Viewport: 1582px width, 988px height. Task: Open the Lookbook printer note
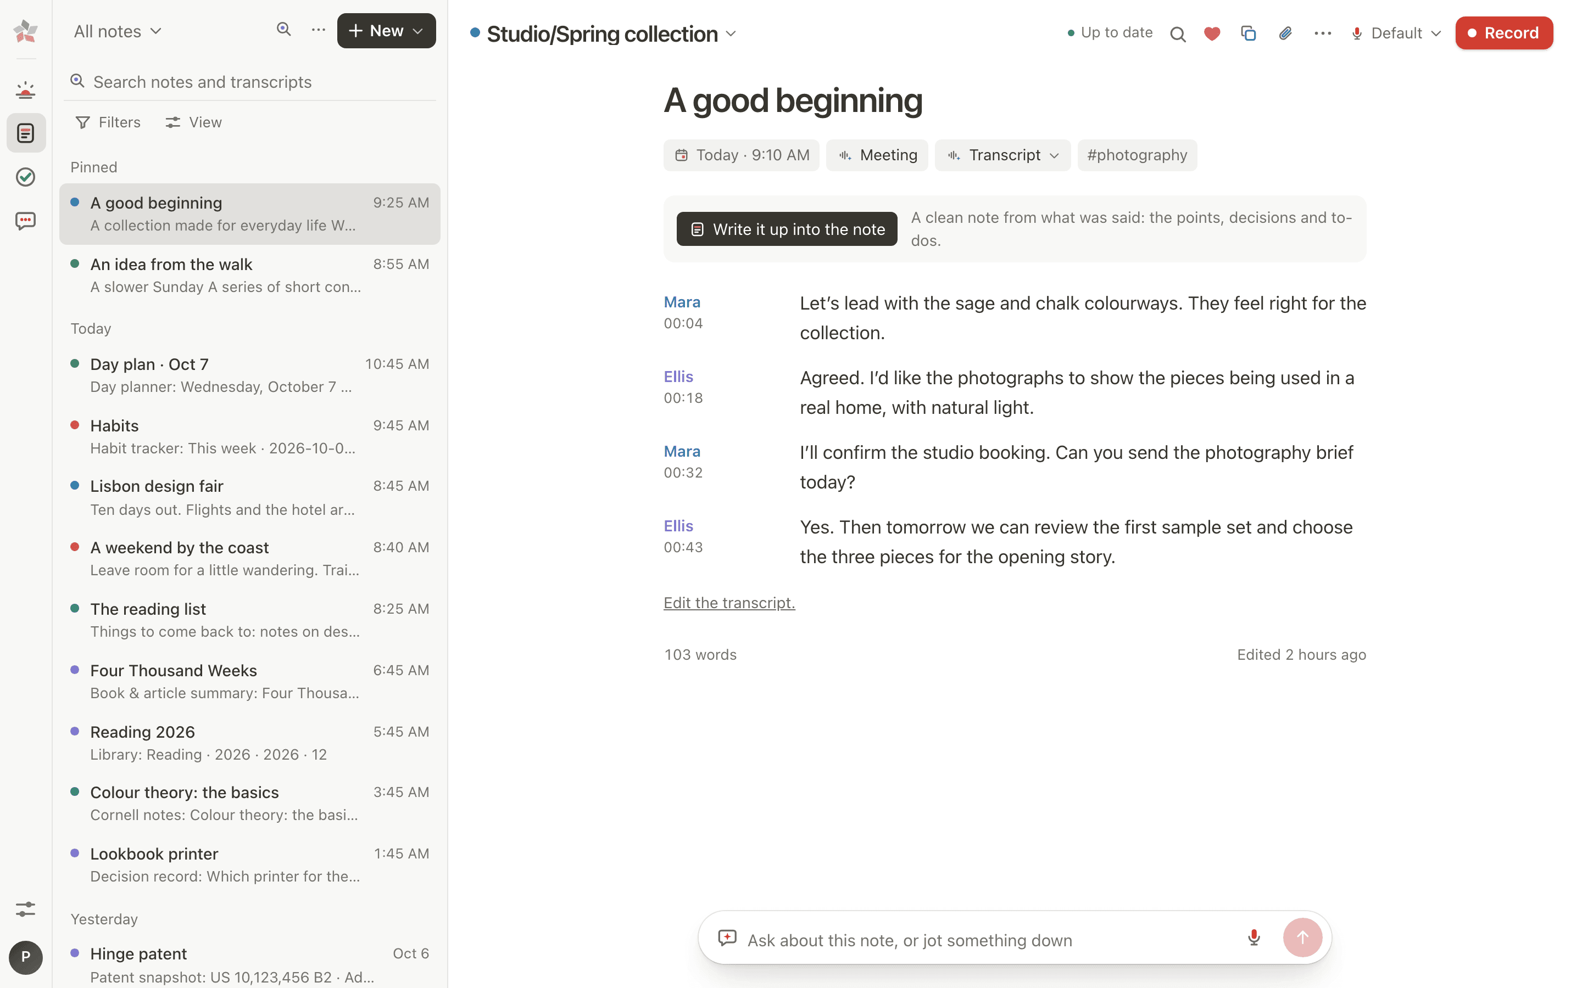250,864
